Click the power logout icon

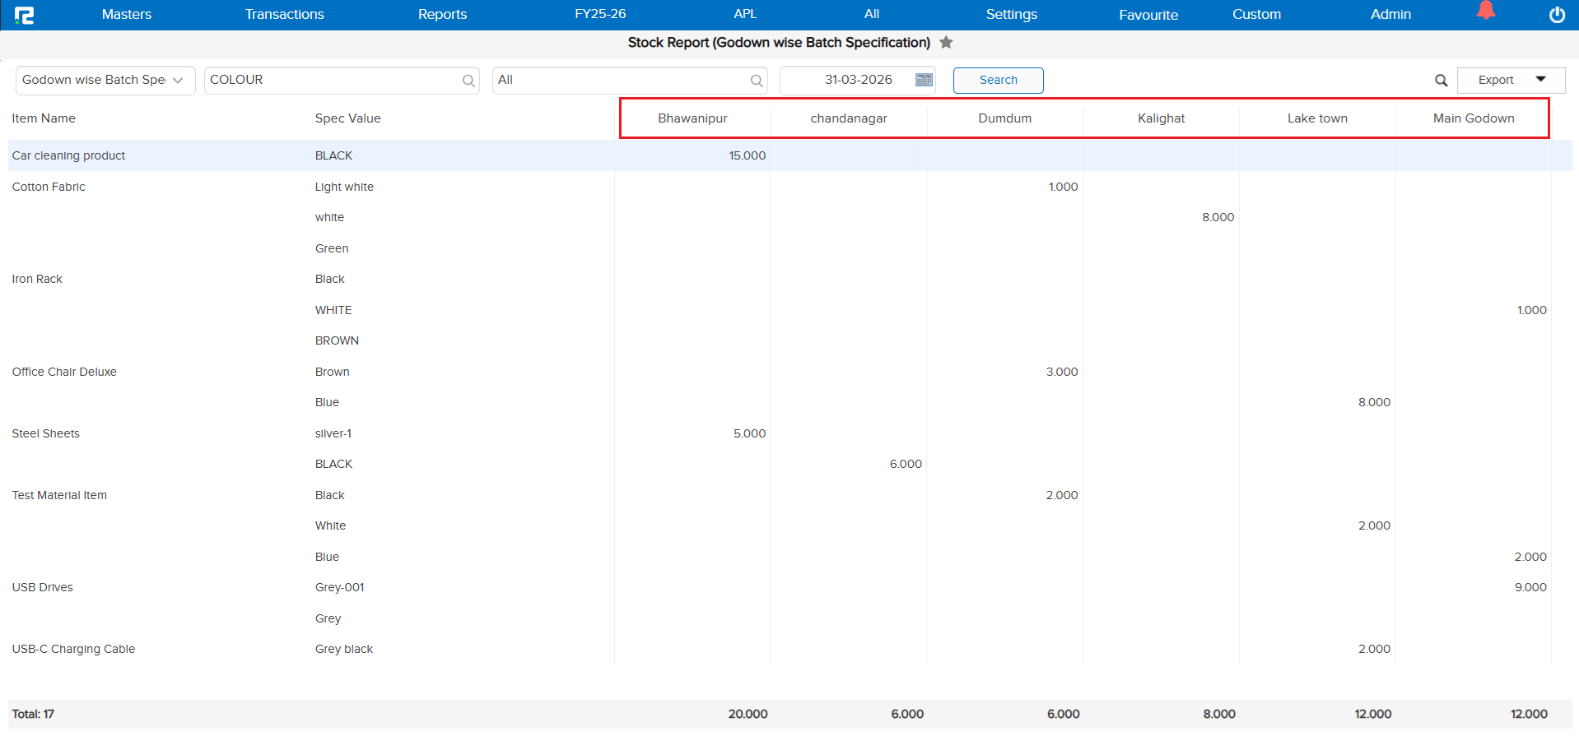click(1557, 15)
